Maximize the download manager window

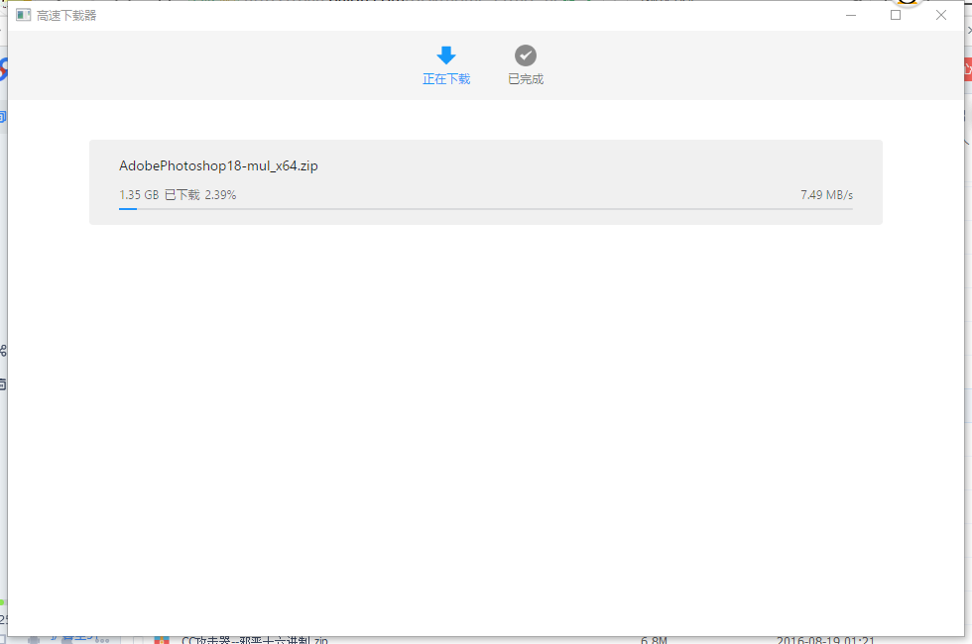pyautogui.click(x=896, y=15)
